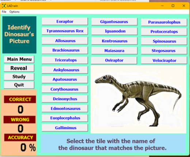190x157 pixels.
Task: Pick the Maiasaura tile
Action: (x=114, y=51)
